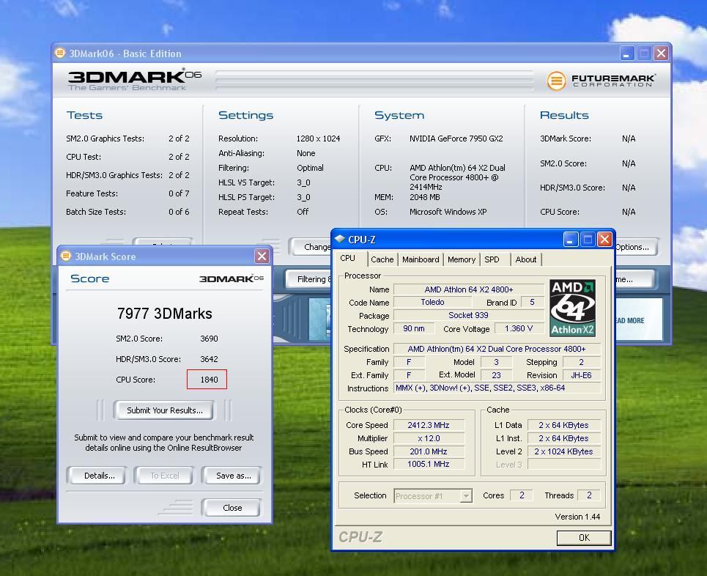Click the CPU Score value 1840
The image size is (707, 576).
coord(209,380)
